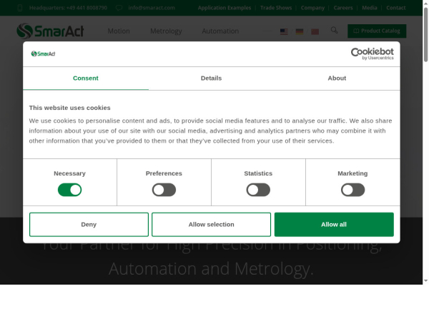Open the Careers link
This screenshot has width=429, height=321.
click(x=343, y=8)
